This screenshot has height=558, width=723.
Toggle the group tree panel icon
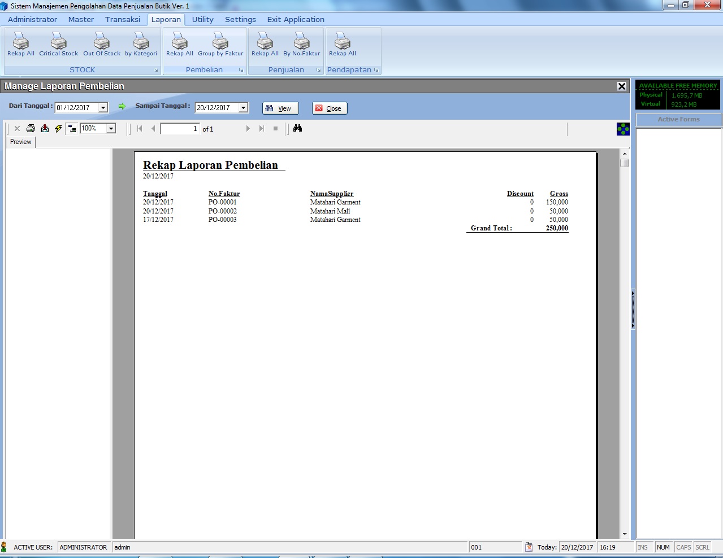click(x=71, y=128)
